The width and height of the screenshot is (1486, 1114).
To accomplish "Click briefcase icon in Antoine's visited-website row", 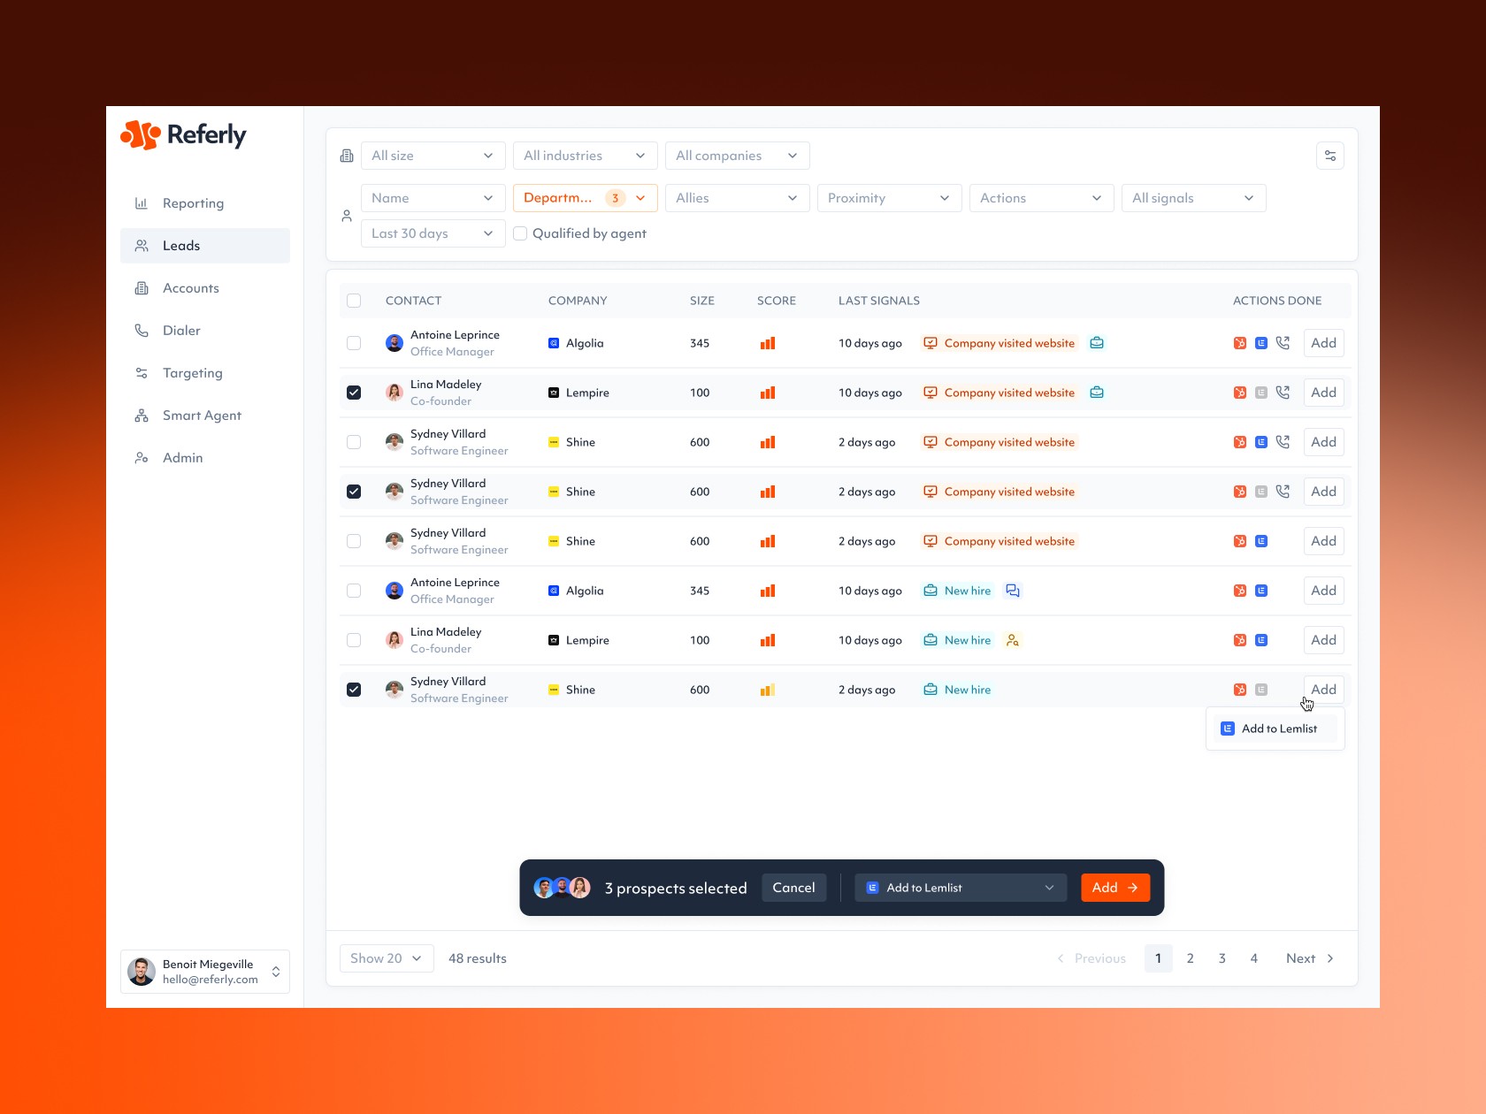I will [x=1097, y=343].
